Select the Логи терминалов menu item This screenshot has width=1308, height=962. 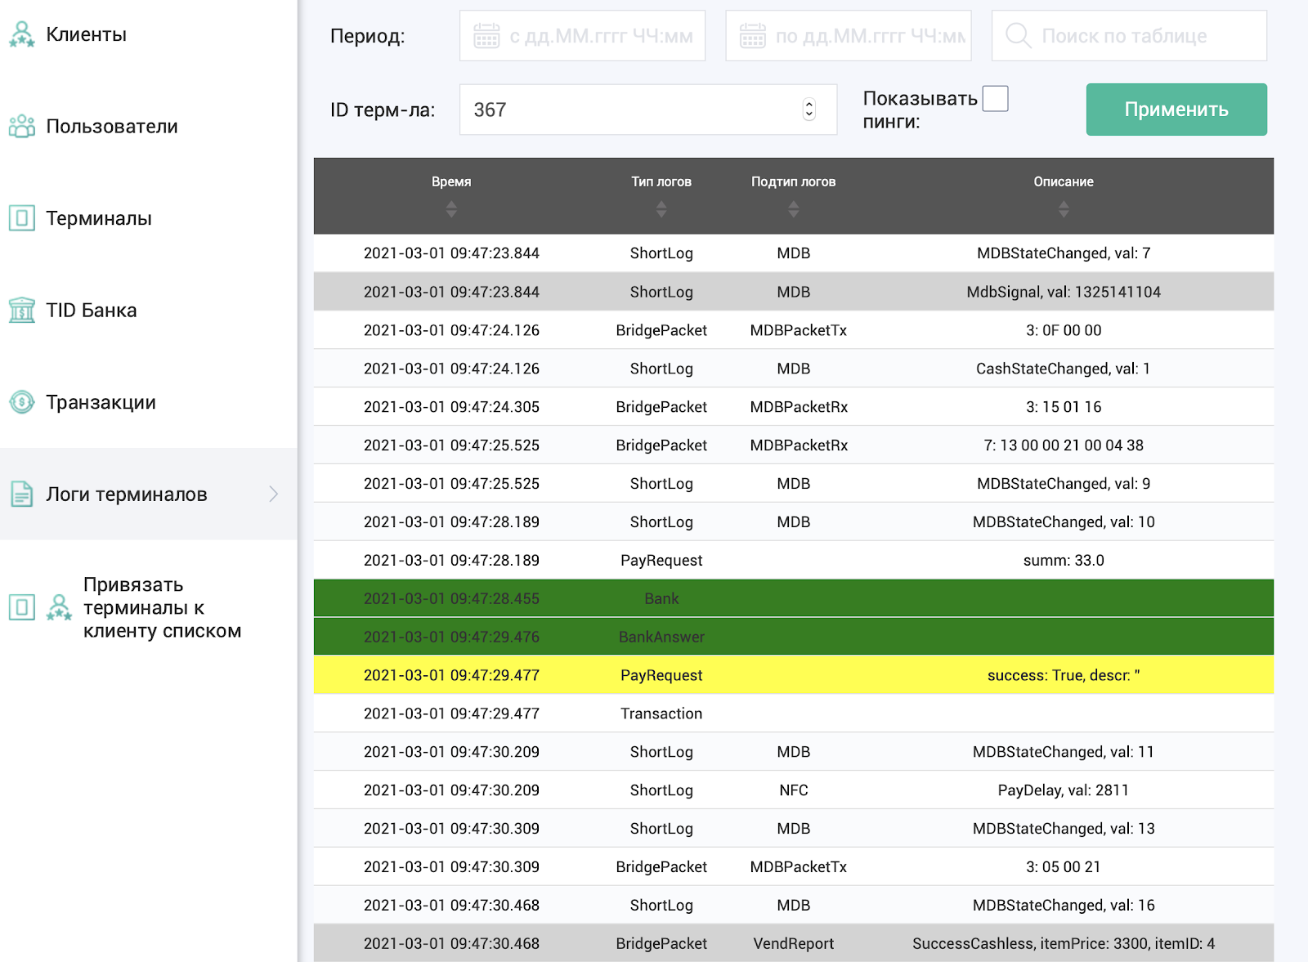coord(149,494)
